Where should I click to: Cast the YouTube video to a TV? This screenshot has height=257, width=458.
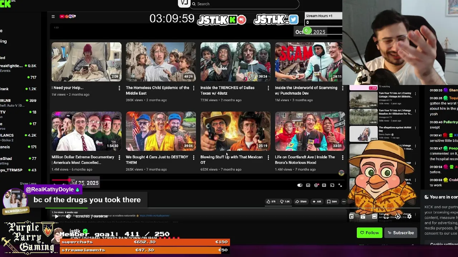click(x=332, y=185)
